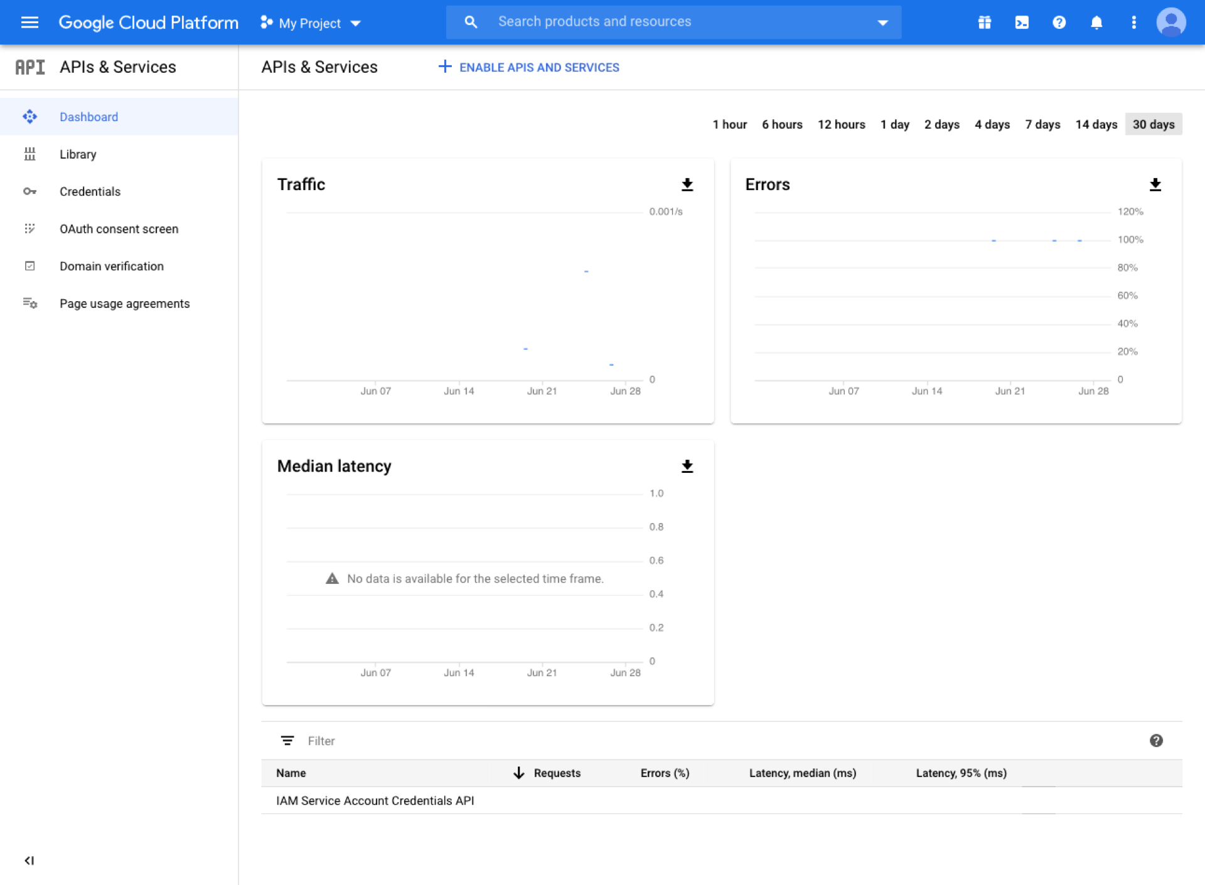Sort table by Errors (%) column

[665, 773]
